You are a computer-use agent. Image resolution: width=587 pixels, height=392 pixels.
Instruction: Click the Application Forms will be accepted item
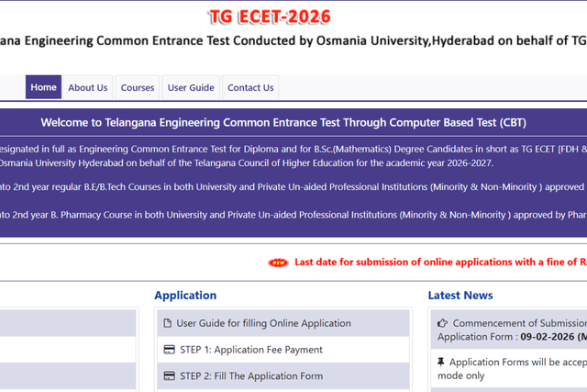tap(509, 369)
